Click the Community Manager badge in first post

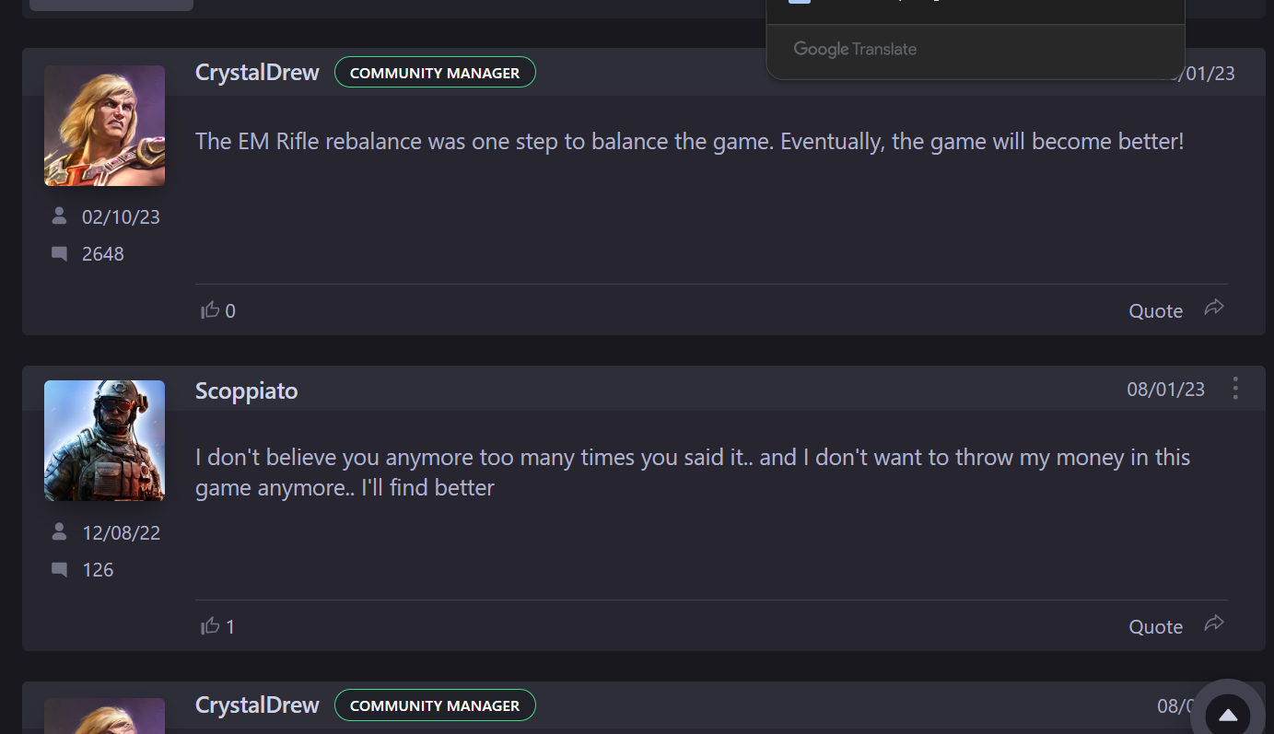click(x=435, y=73)
